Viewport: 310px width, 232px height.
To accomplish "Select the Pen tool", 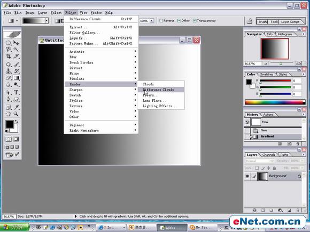I will coord(9,99).
